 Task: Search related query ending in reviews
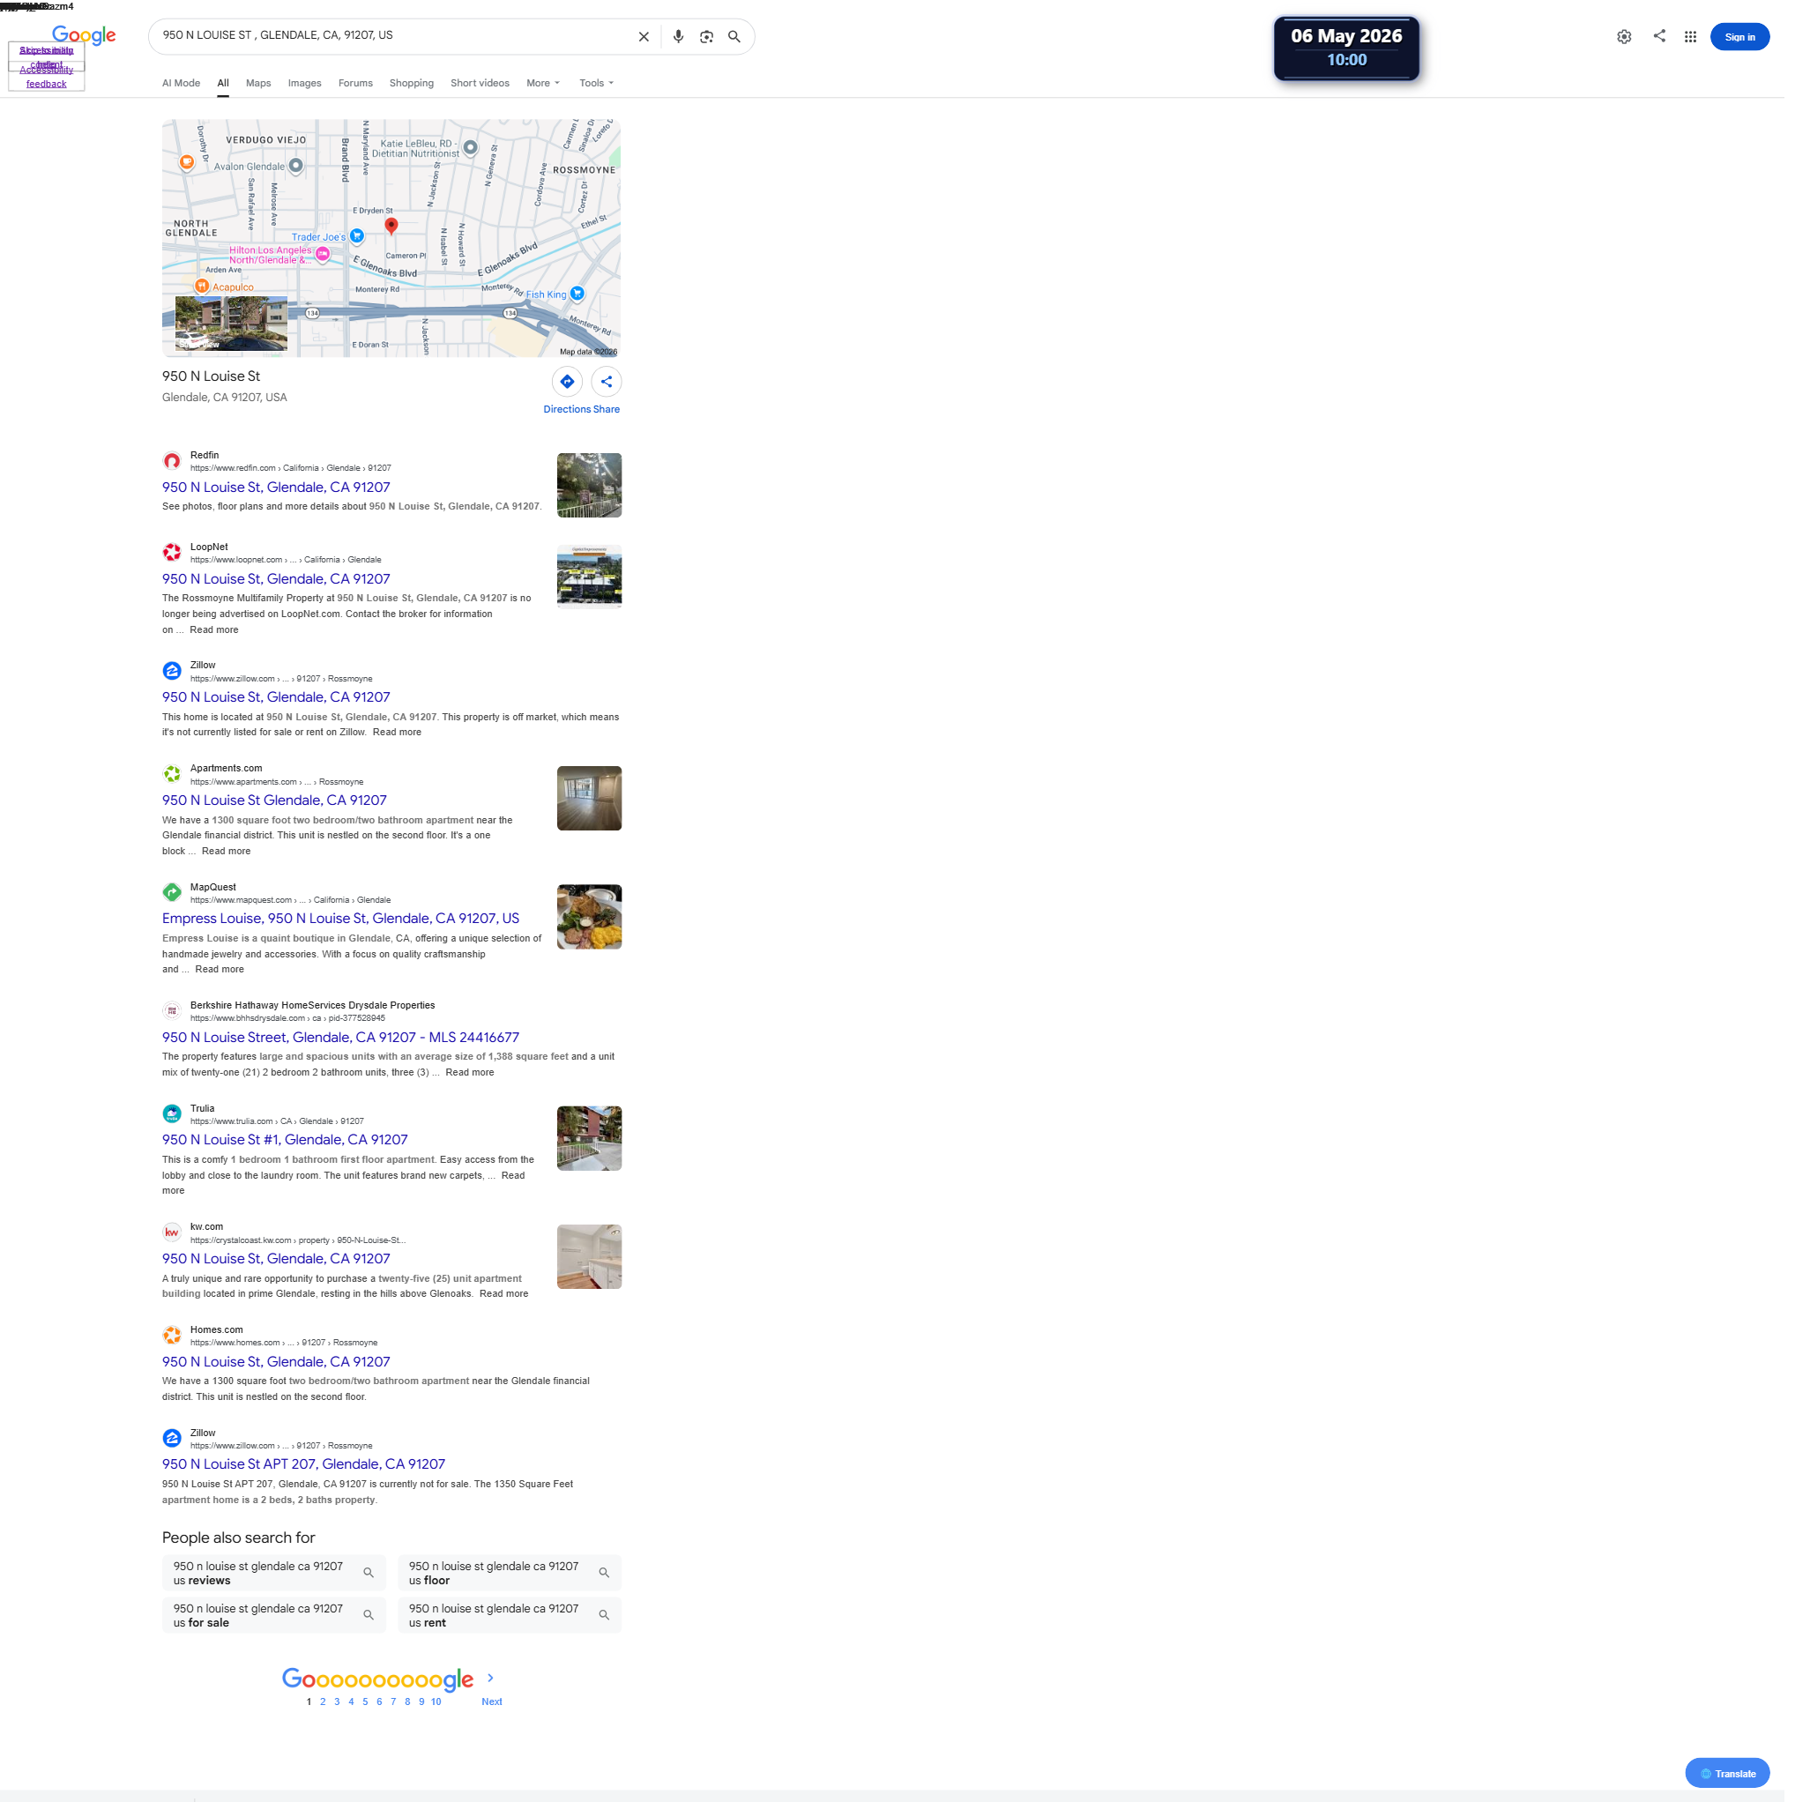(274, 1574)
